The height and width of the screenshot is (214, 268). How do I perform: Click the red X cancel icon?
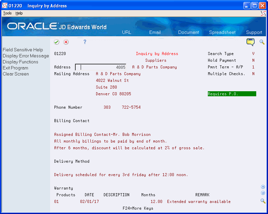click(x=66, y=42)
